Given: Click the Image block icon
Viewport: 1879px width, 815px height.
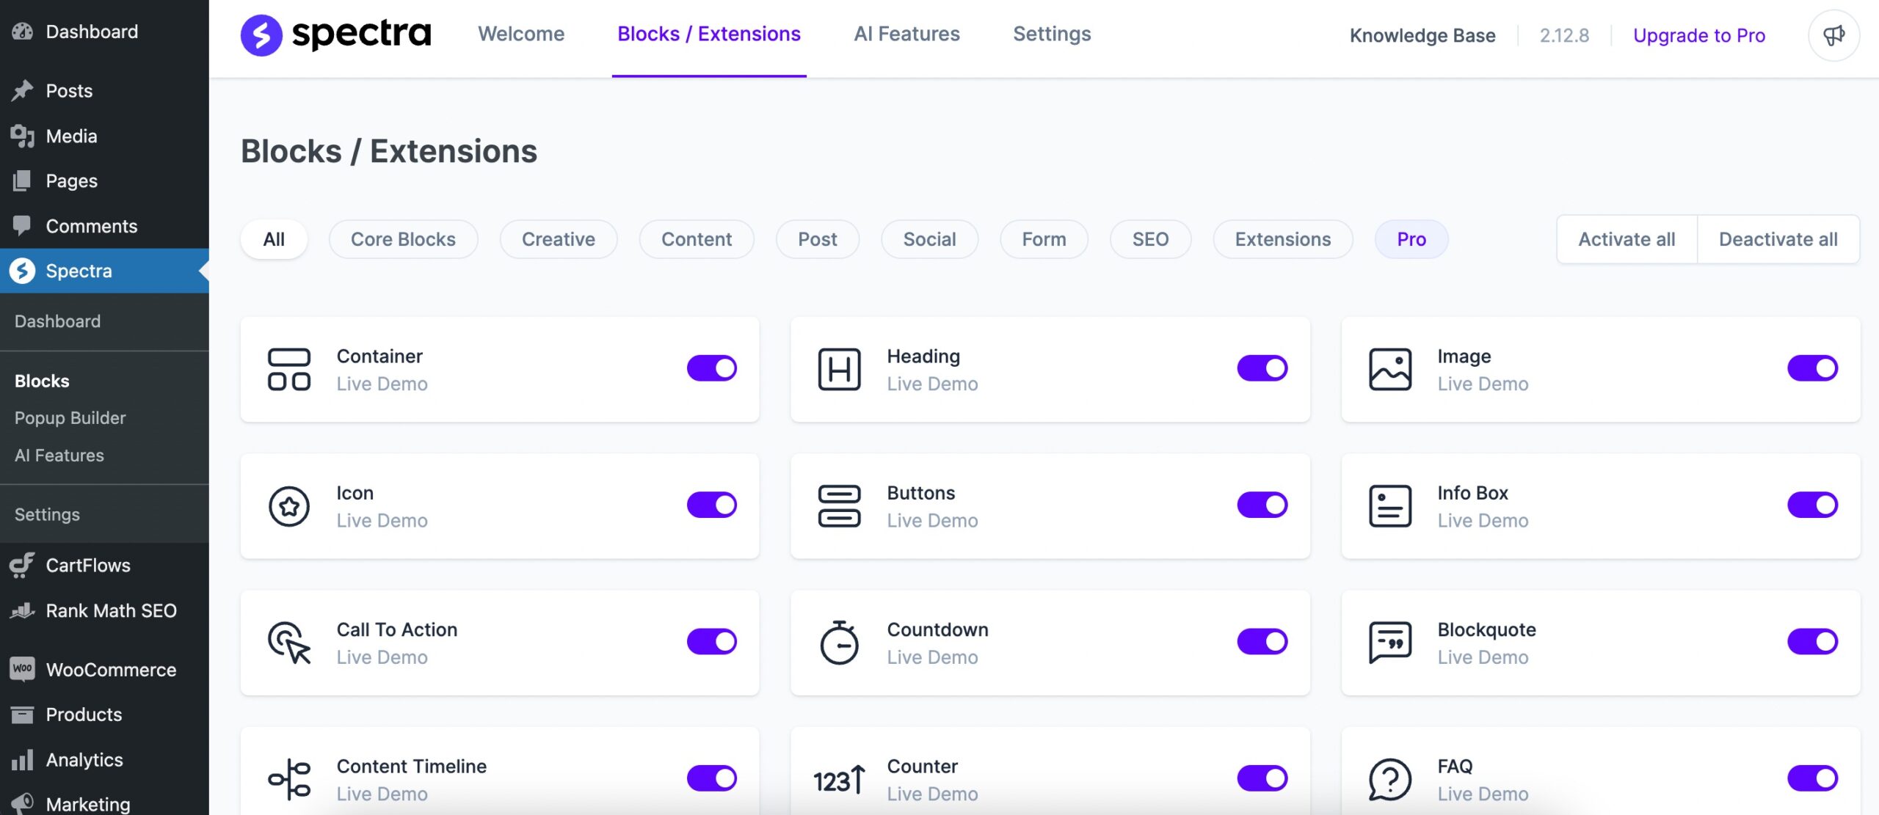Looking at the screenshot, I should coord(1390,369).
